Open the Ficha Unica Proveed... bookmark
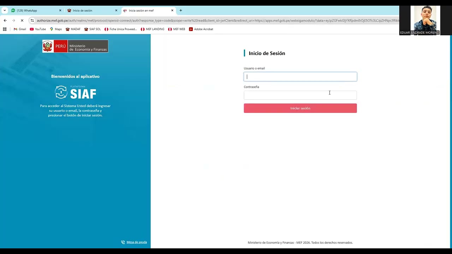452x254 pixels. 121,29
